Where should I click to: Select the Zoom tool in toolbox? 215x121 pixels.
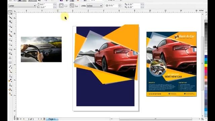point(10,26)
